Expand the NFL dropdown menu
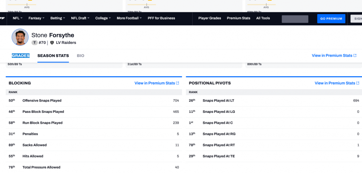 pos(17,18)
